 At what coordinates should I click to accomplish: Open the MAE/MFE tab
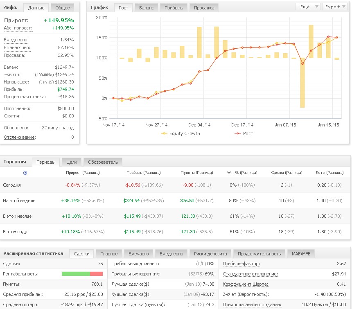(301, 253)
